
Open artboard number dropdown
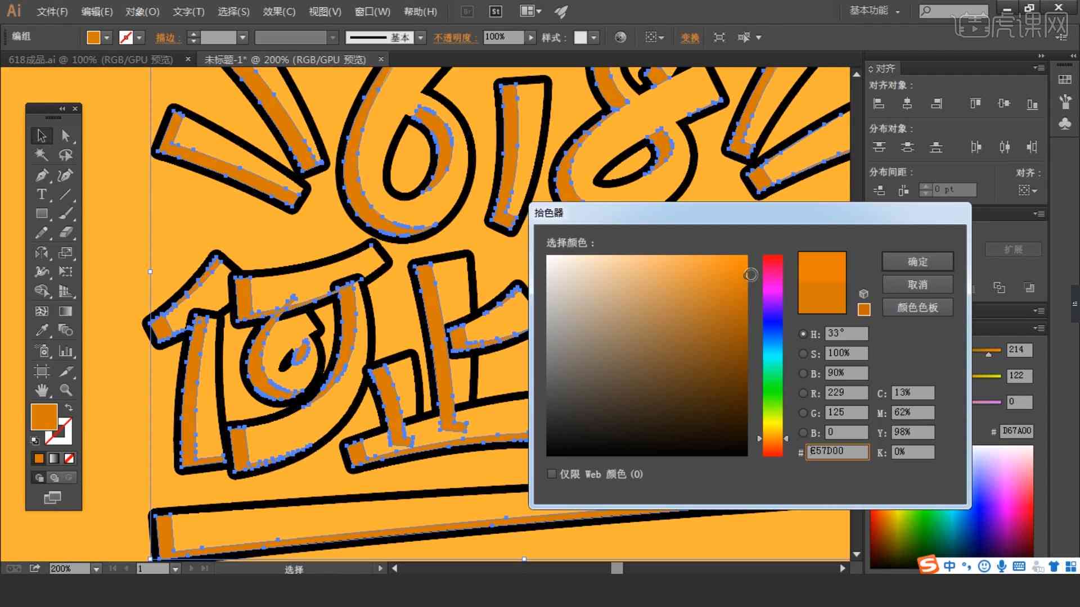pos(175,569)
